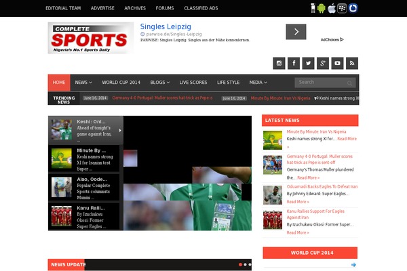
Task: Click the feature phone mobile icon
Action: coord(313,8)
